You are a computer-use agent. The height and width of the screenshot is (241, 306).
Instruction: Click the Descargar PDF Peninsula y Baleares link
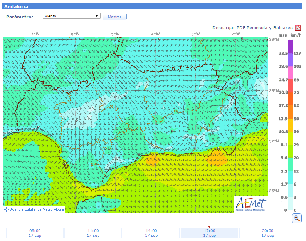pyautogui.click(x=252, y=28)
